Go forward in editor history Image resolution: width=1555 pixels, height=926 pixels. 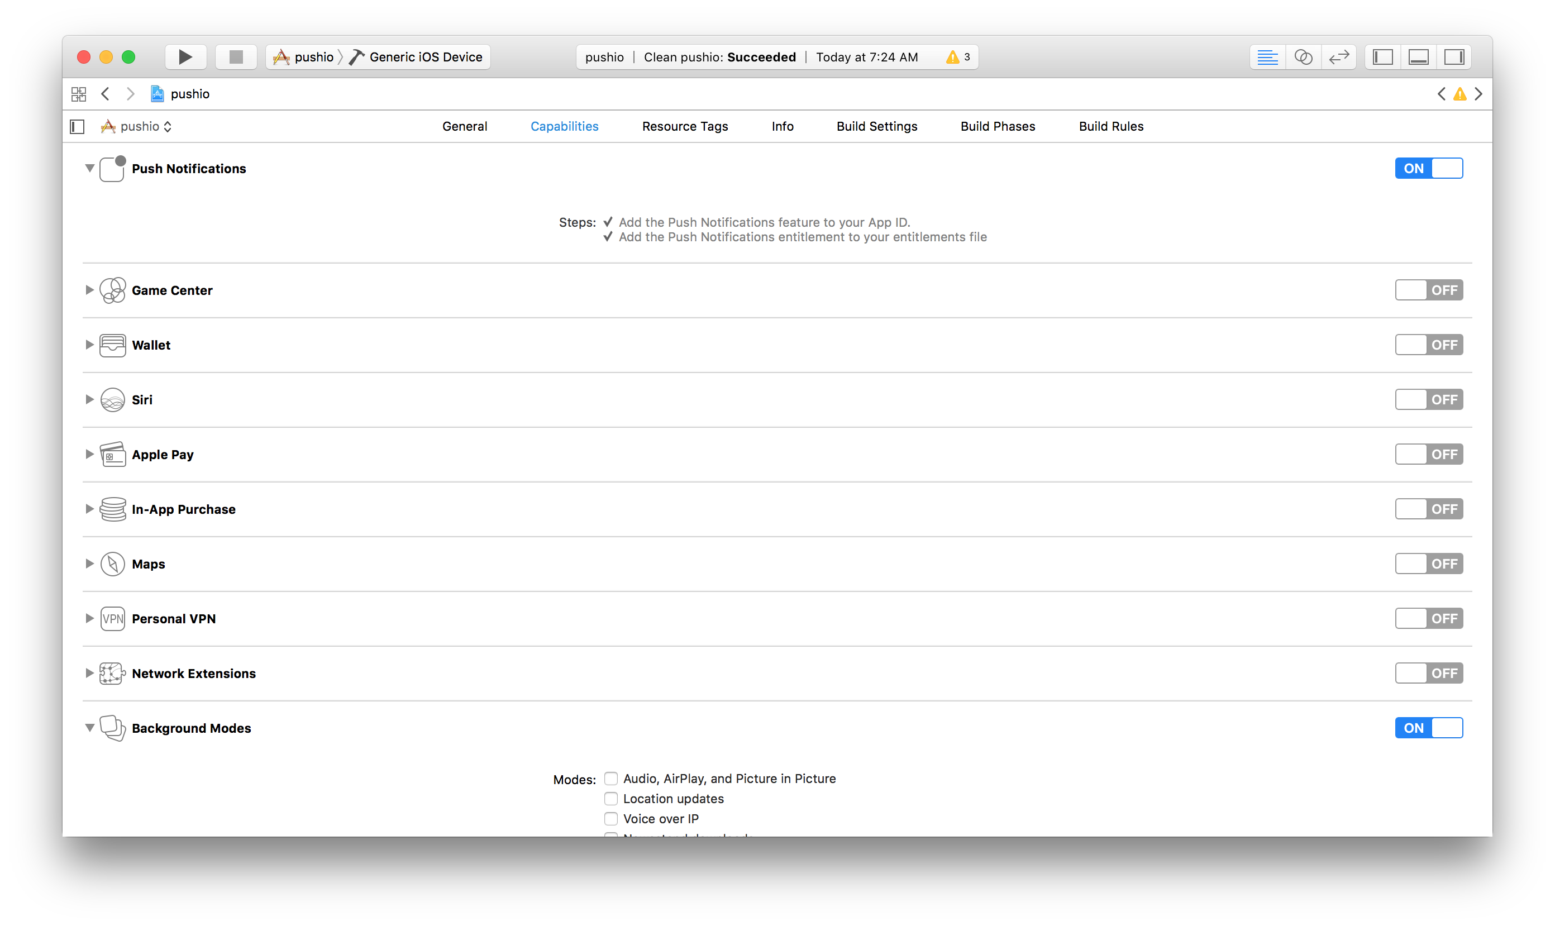pos(130,94)
